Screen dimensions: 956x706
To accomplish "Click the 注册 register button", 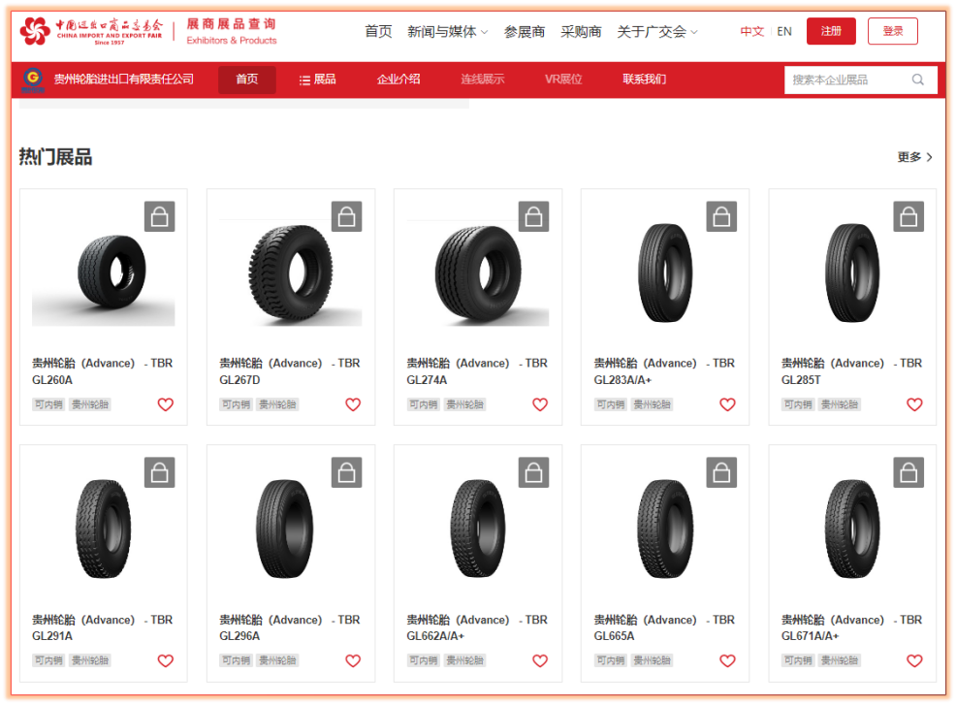I will click(x=831, y=31).
